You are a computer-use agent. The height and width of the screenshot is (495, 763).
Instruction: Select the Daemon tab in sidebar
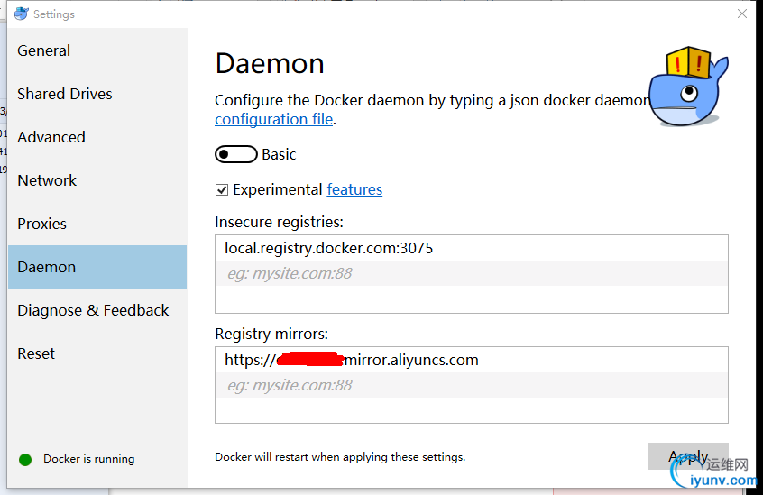pos(97,267)
